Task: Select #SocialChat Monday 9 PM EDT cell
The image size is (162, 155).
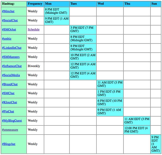Action: pyautogui.click(x=57, y=20)
